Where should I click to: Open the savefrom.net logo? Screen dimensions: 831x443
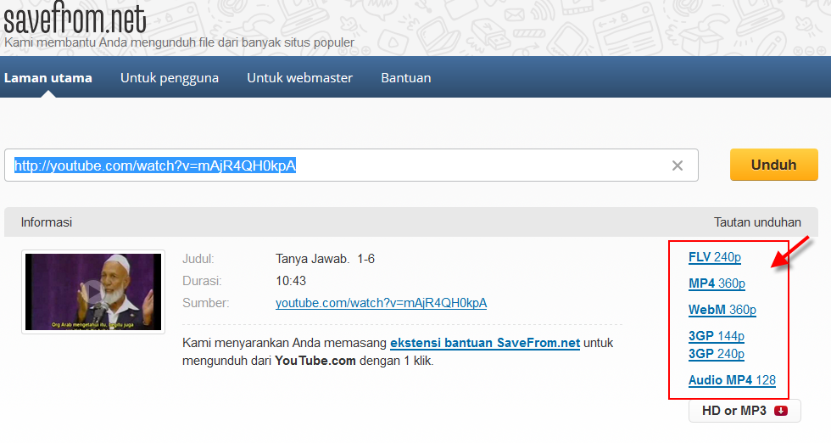tap(75, 18)
